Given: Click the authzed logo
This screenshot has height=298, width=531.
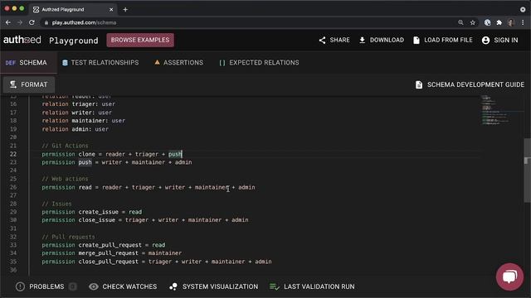Looking at the screenshot, I should click(22, 40).
